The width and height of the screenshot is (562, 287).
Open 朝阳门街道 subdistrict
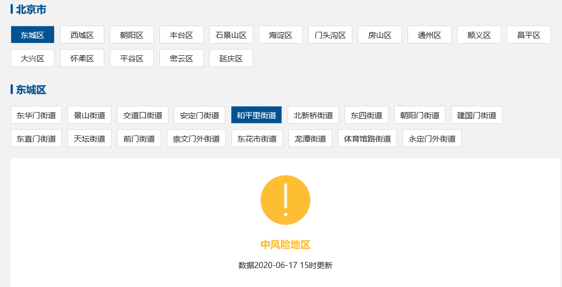click(x=420, y=115)
